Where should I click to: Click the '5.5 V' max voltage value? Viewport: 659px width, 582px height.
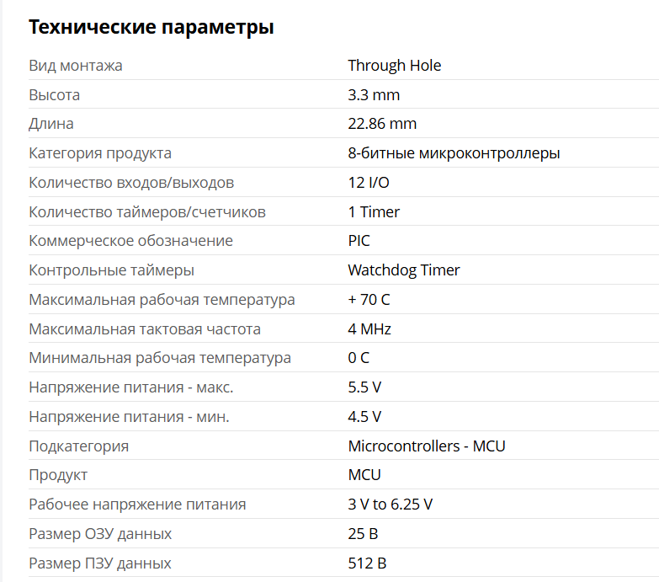pos(364,387)
